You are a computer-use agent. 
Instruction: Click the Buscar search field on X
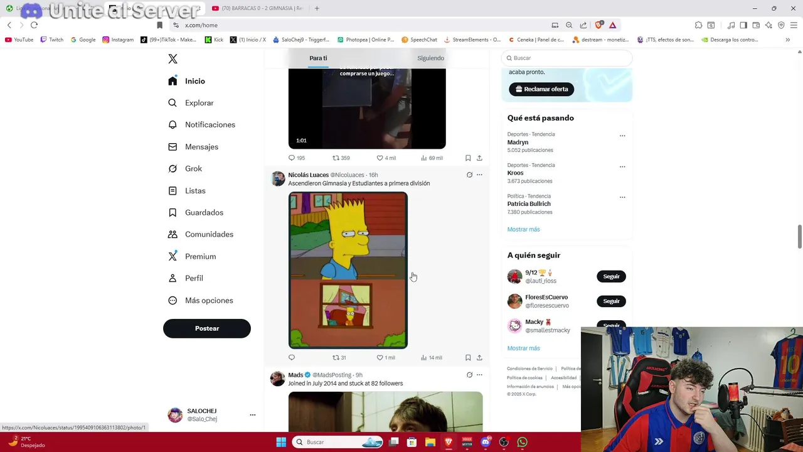567,58
